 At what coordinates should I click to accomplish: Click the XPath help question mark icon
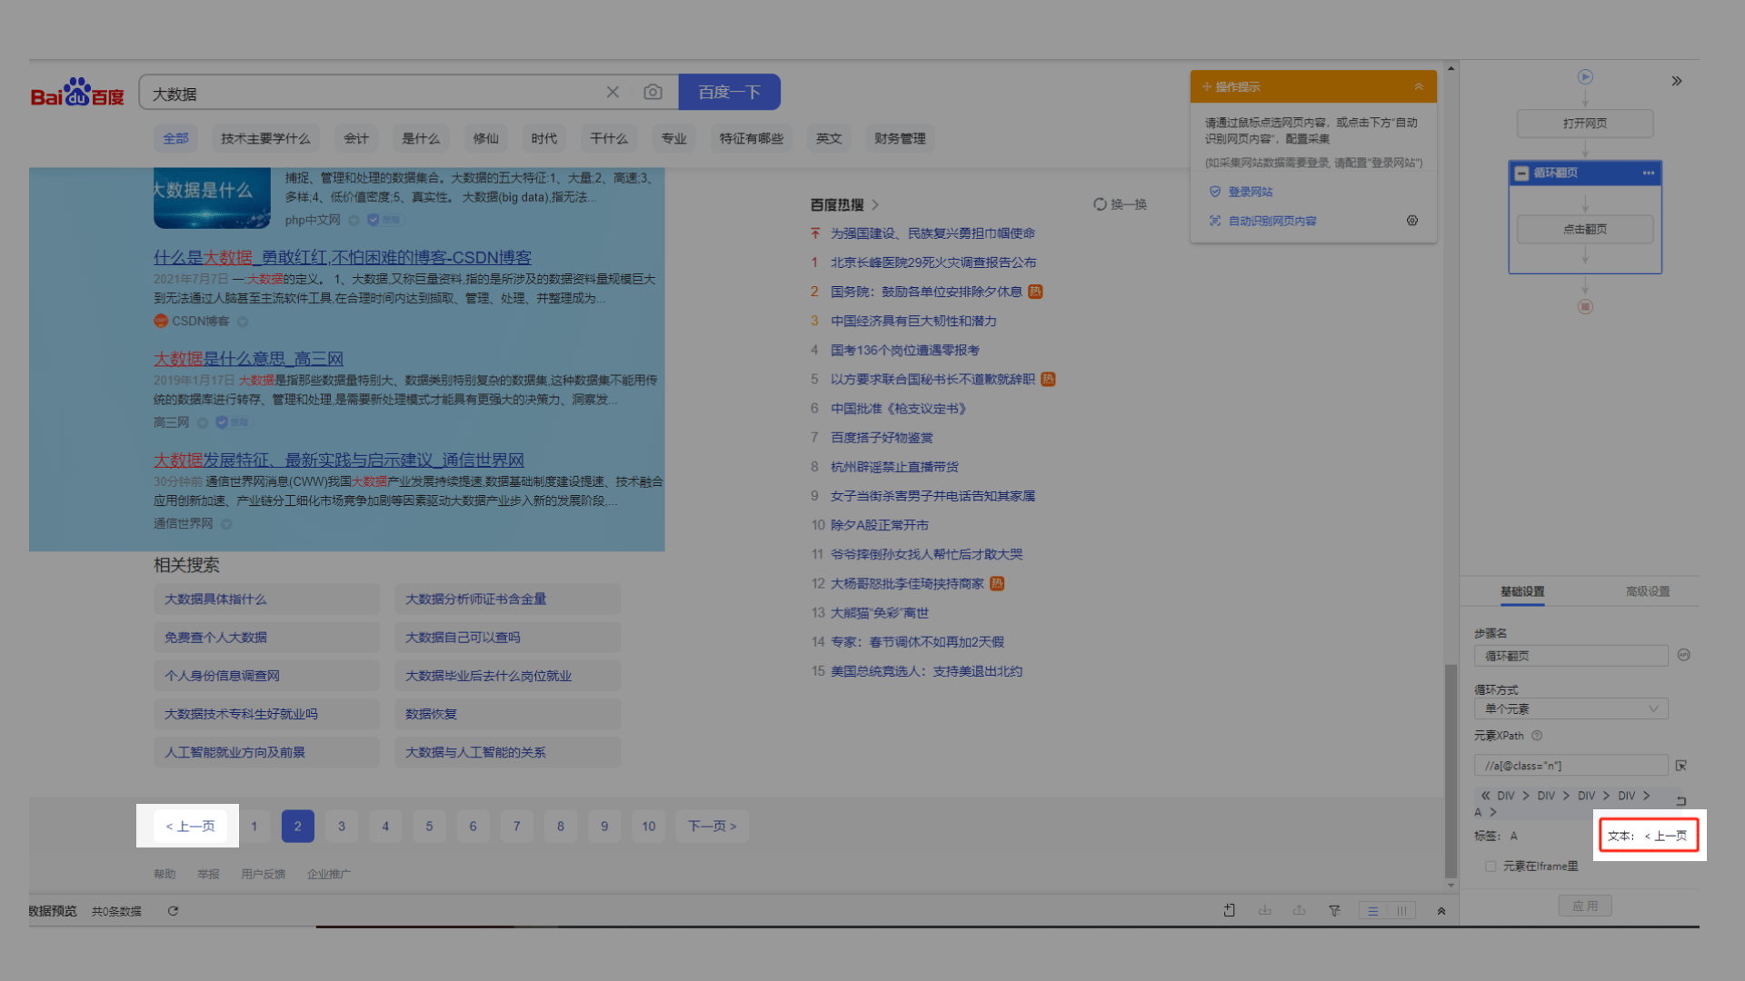[1537, 736]
